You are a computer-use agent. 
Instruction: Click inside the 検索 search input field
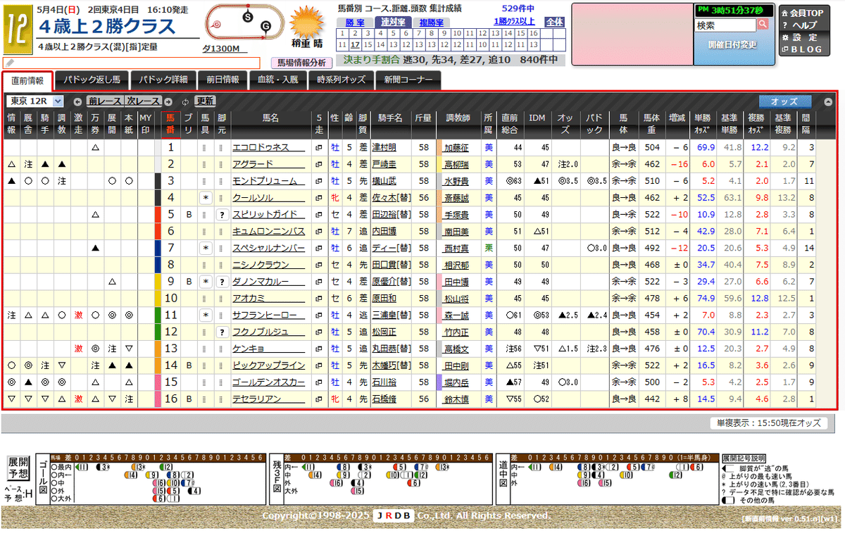(x=725, y=23)
